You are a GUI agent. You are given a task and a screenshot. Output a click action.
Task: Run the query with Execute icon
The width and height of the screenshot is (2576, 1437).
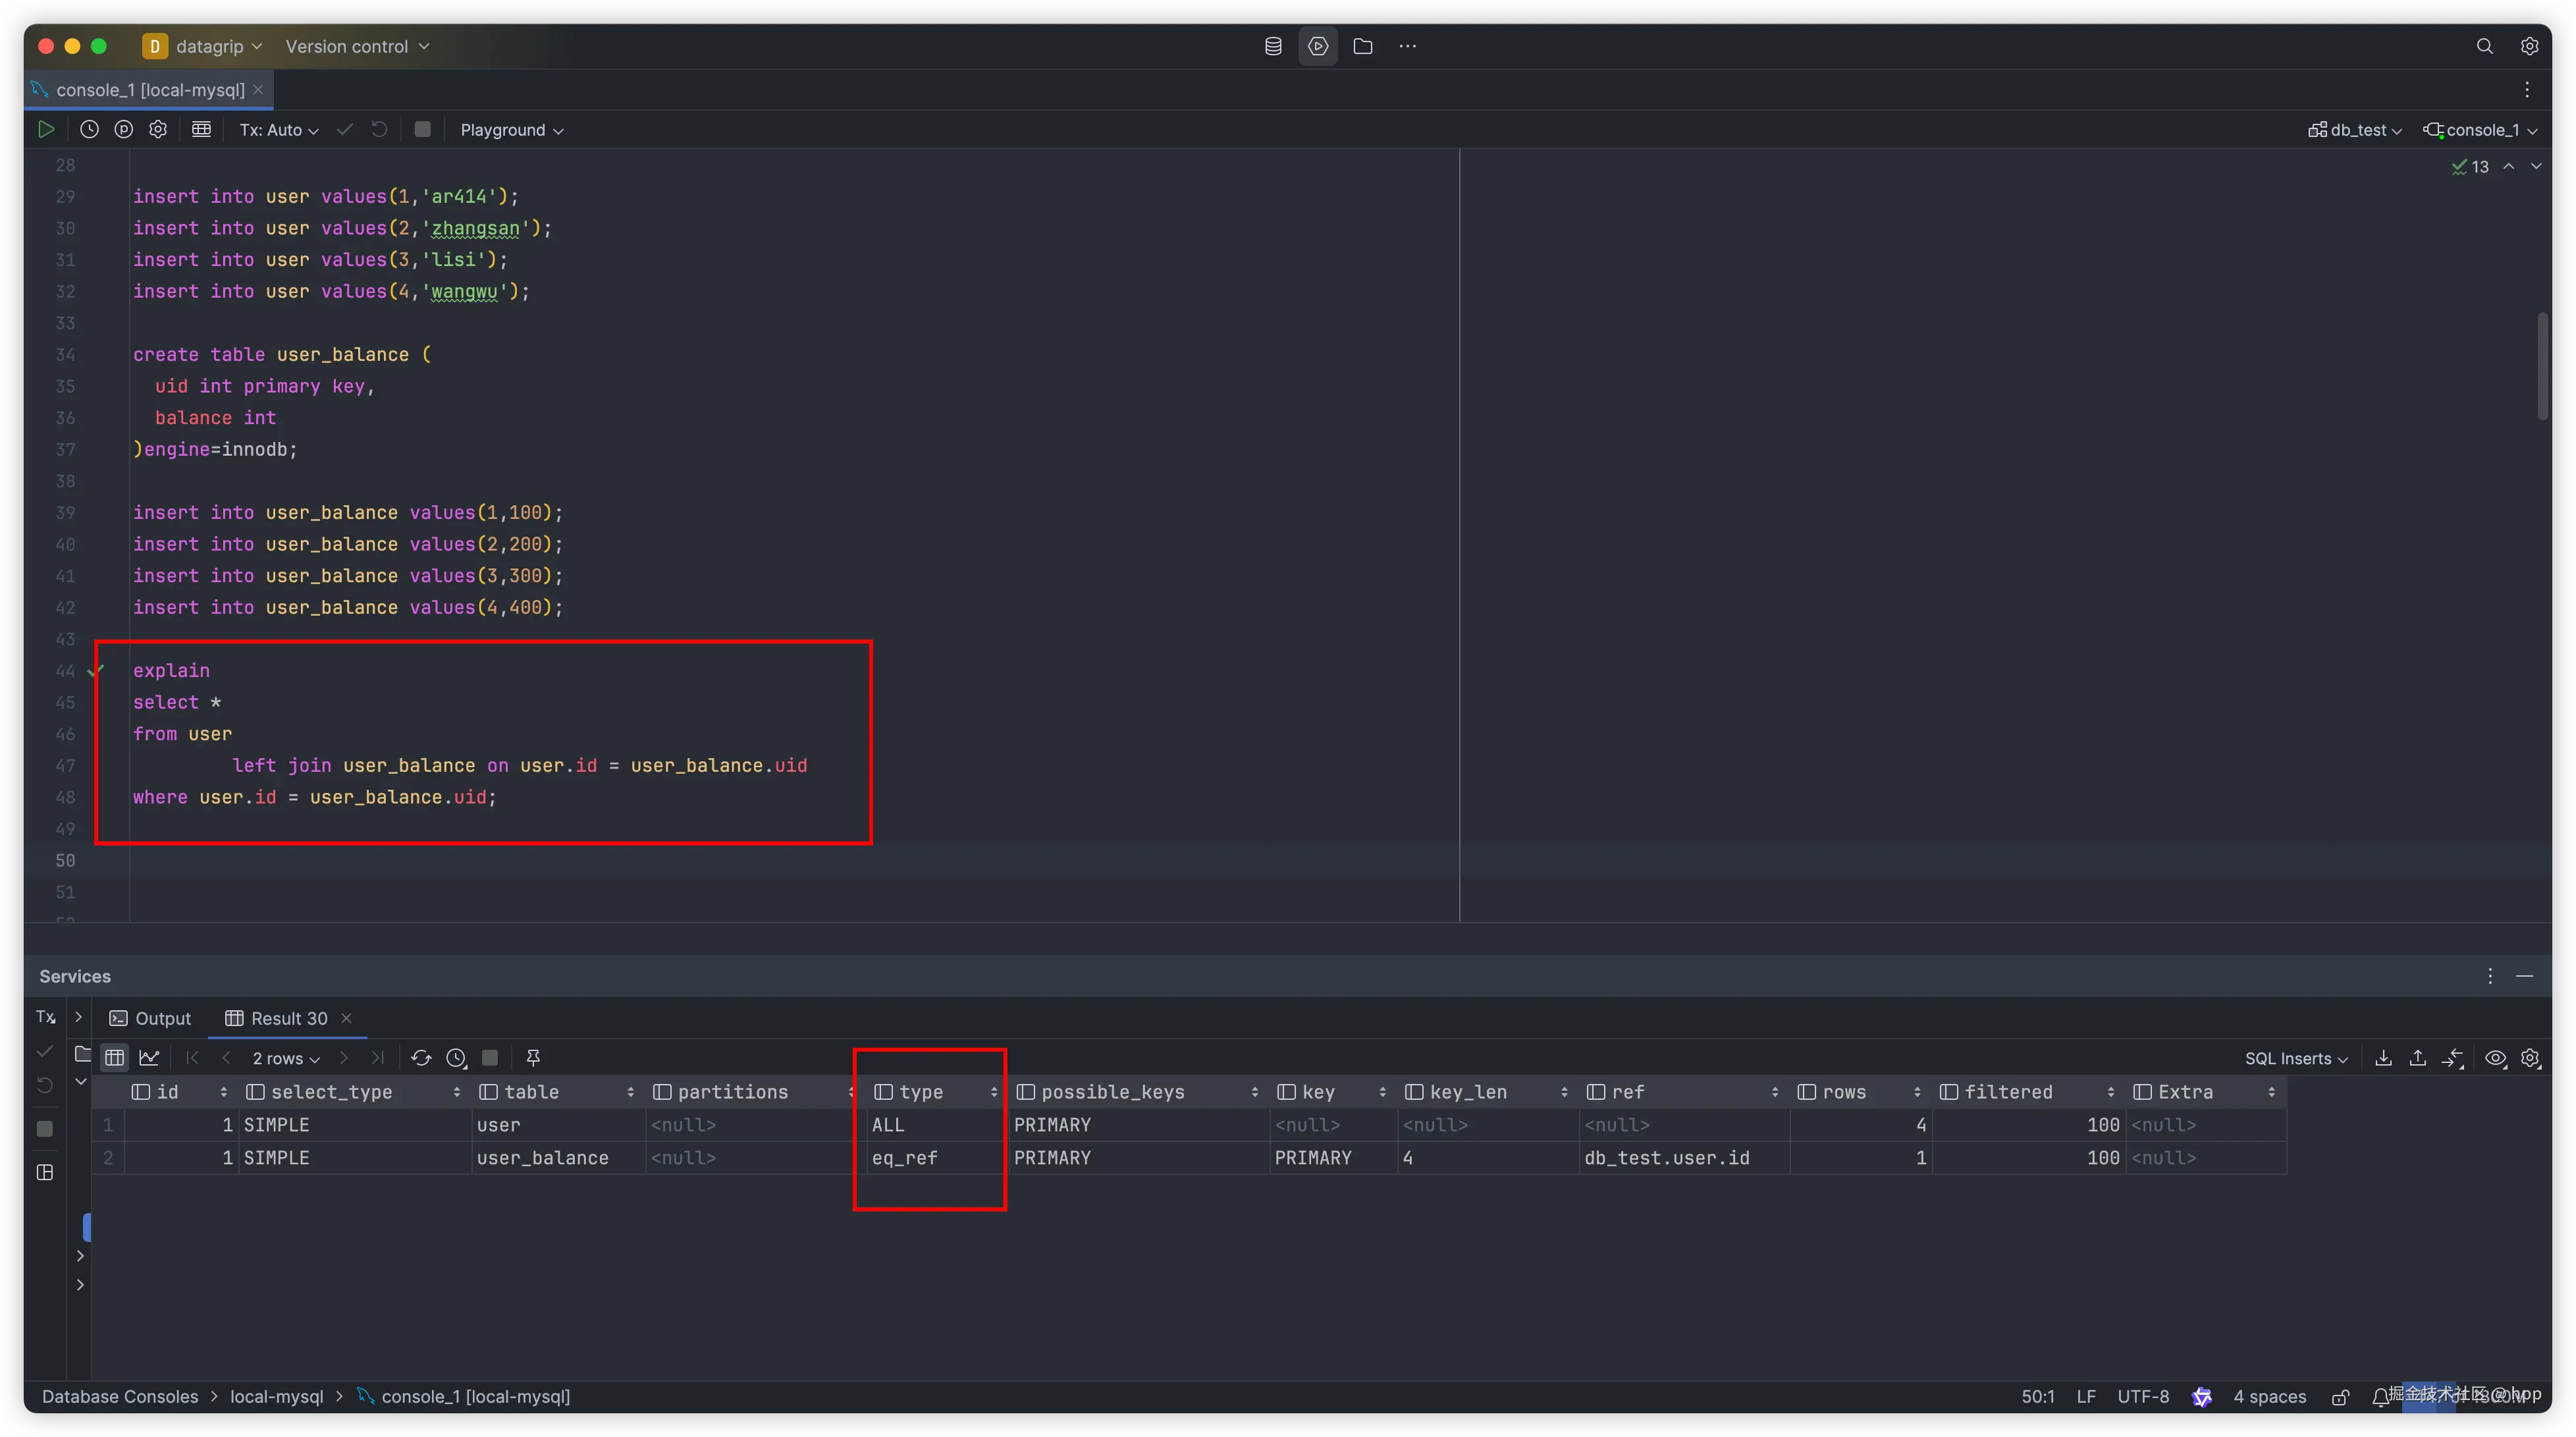click(x=46, y=129)
